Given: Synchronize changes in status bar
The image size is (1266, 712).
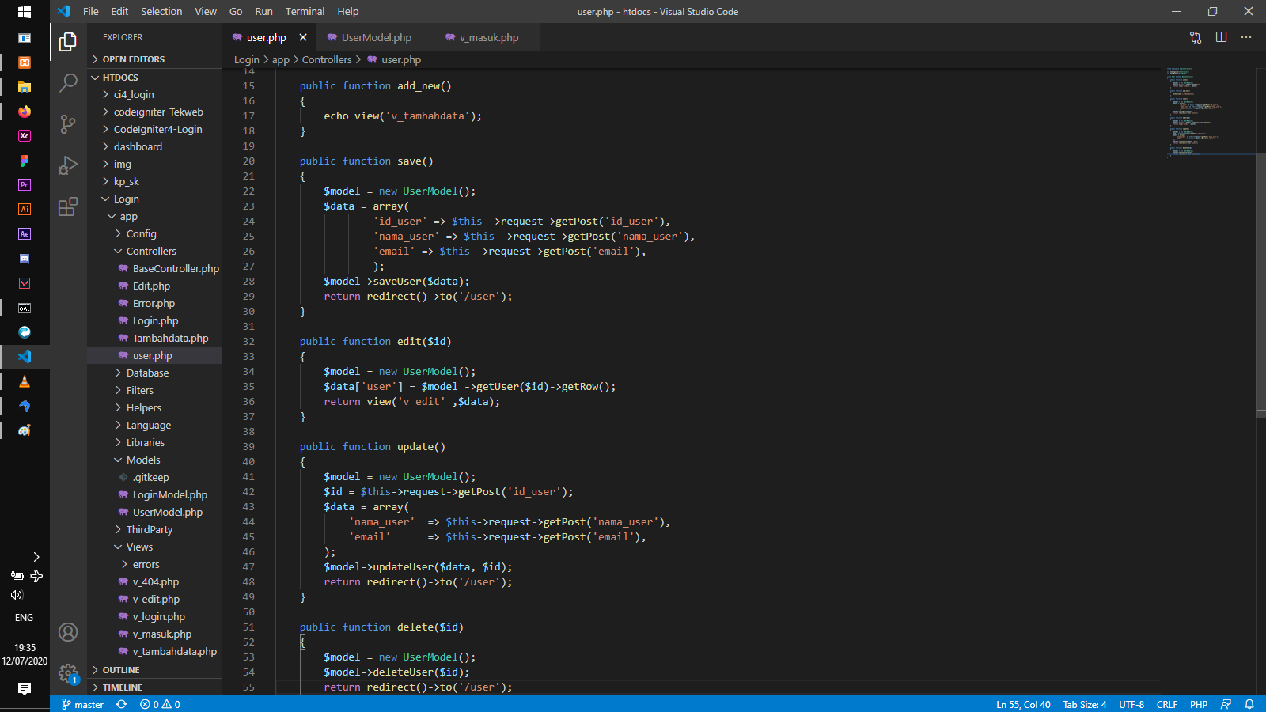Looking at the screenshot, I should 122,704.
